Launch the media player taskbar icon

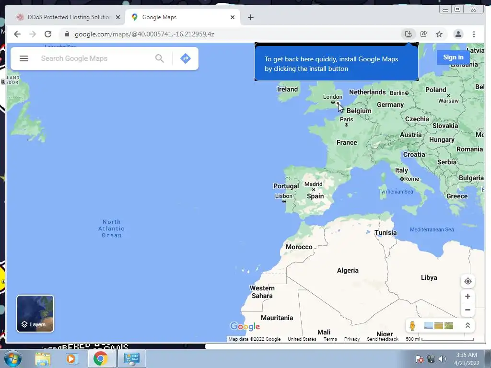(71, 358)
